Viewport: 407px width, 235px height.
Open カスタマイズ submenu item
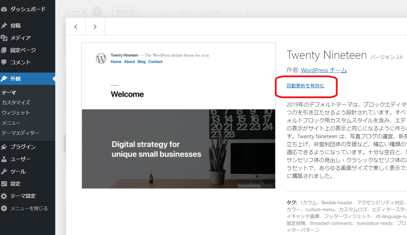(16, 103)
